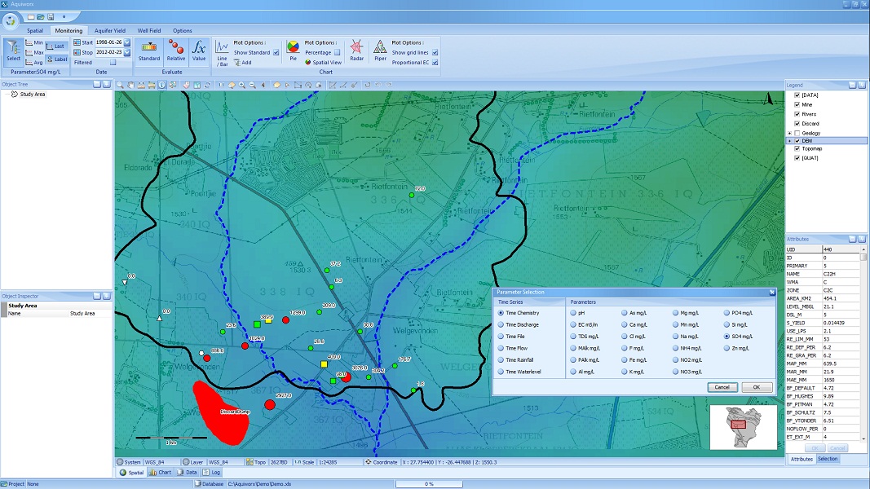Activate the identify info tool in map toolbar

[162, 85]
